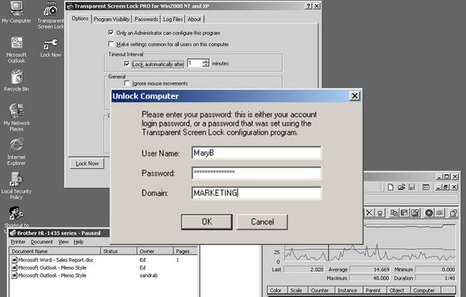466x297 pixels.
Task: Switch to the Passwords tab
Action: click(146, 19)
